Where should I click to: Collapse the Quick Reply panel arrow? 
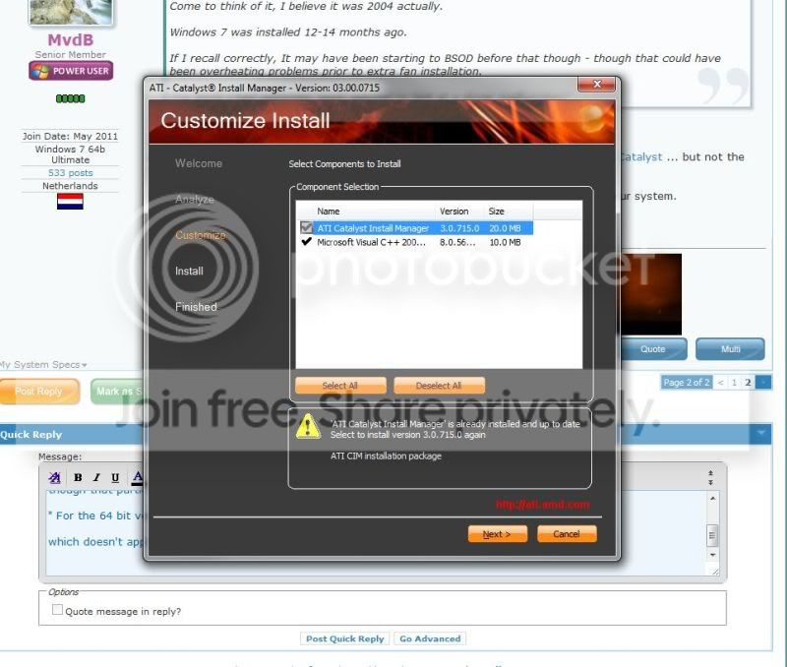pyautogui.click(x=761, y=433)
